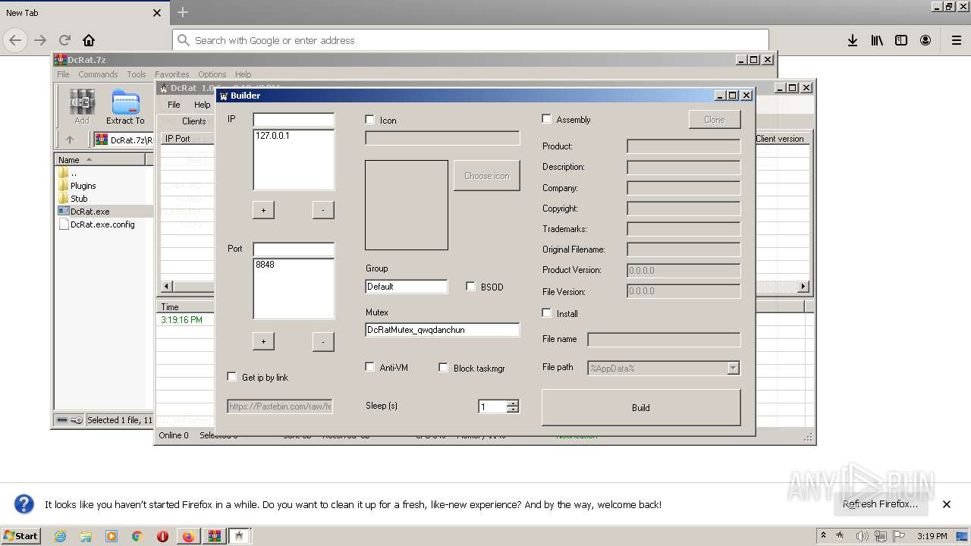Toggle the BSOD checkbox
971x546 pixels.
pos(470,287)
